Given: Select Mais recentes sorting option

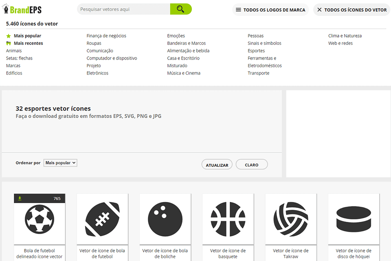Looking at the screenshot, I should 27,43.
